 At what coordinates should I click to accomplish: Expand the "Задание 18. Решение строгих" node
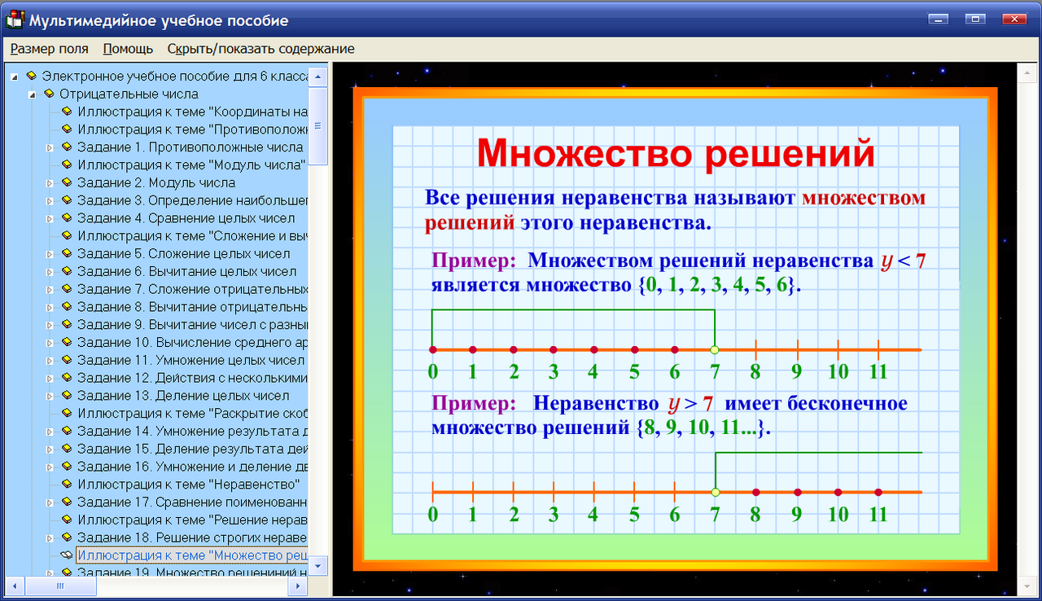point(50,537)
